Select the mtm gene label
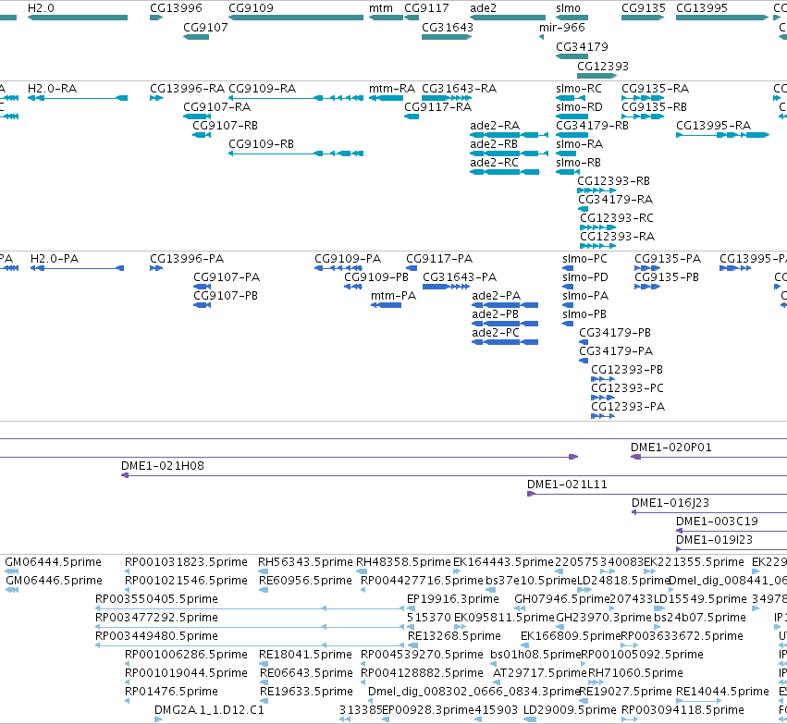Image resolution: width=787 pixels, height=724 pixels. click(380, 8)
